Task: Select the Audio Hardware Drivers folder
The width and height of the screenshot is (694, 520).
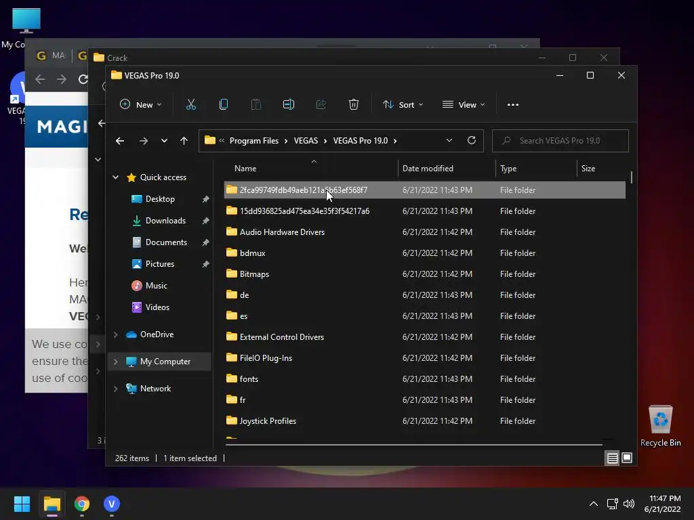Action: [x=424, y=232]
